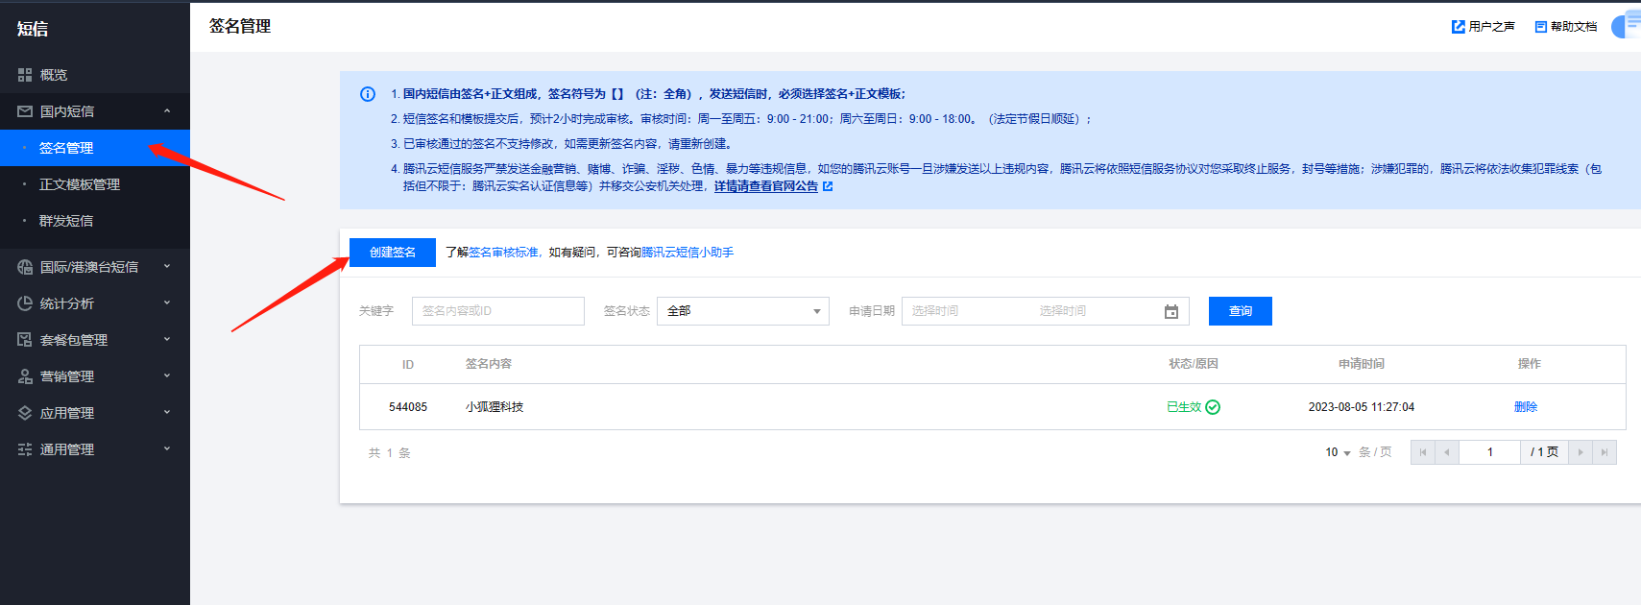
Task: Click the 营销管理 person icon
Action: click(25, 376)
